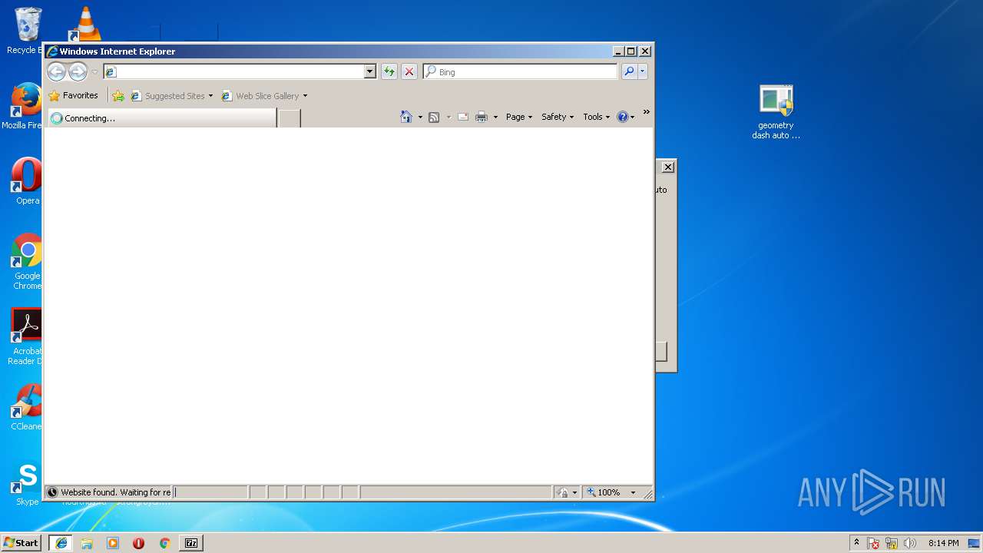
Task: Open the Favorites panel
Action: pos(74,96)
